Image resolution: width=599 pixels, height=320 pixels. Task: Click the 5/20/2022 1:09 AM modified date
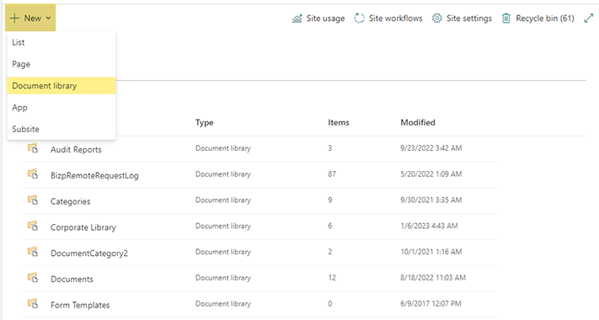[431, 173]
